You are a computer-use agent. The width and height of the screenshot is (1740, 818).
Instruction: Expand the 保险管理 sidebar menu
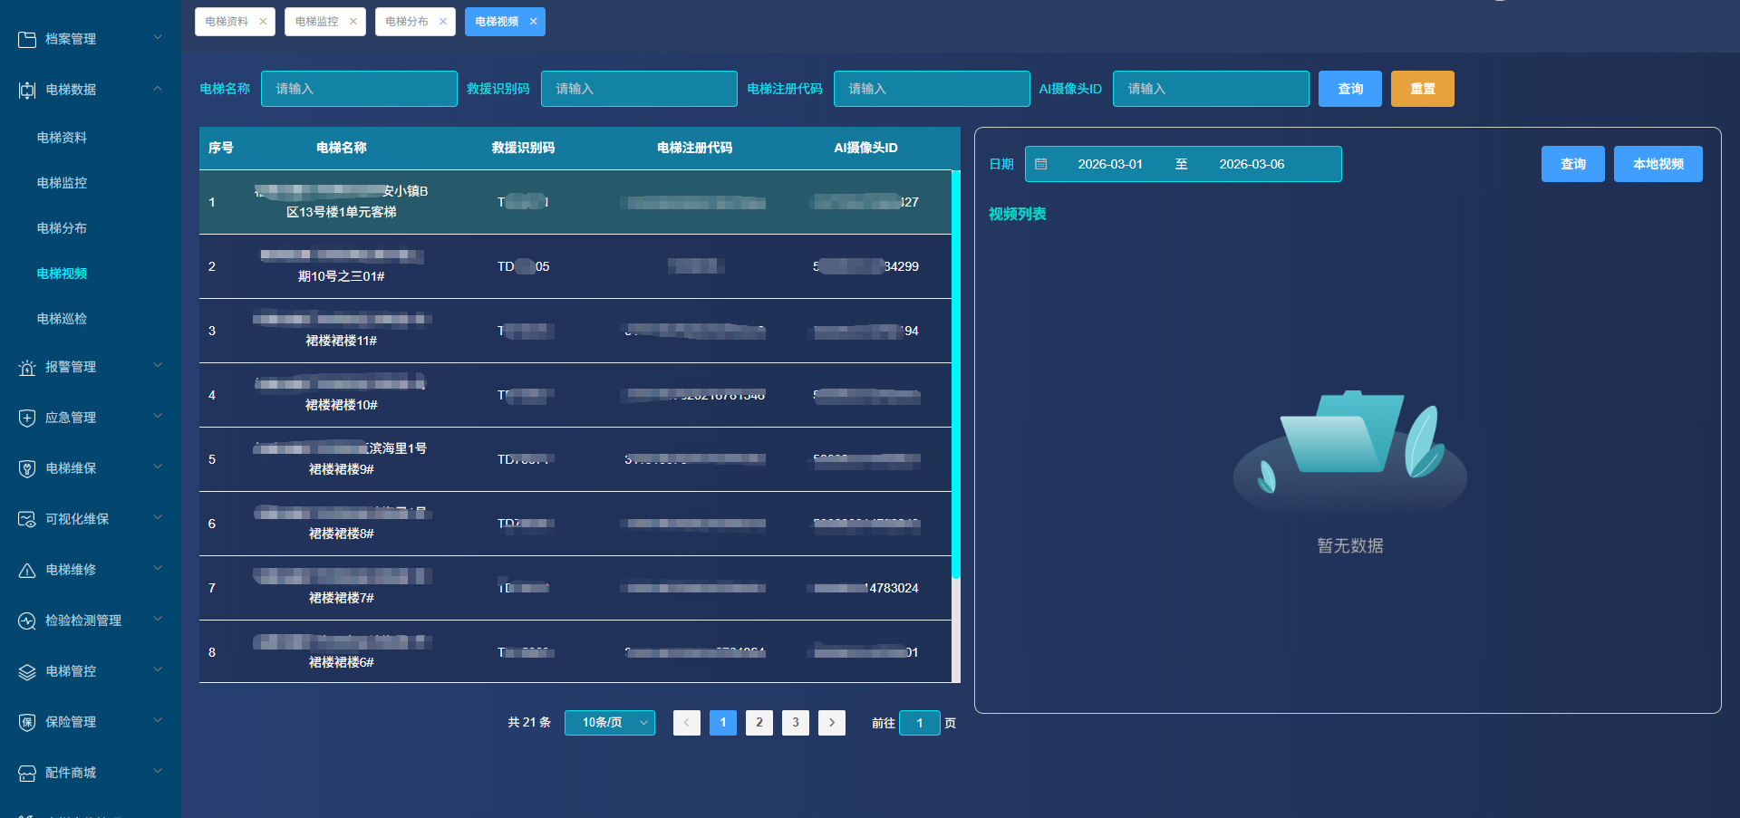158,721
